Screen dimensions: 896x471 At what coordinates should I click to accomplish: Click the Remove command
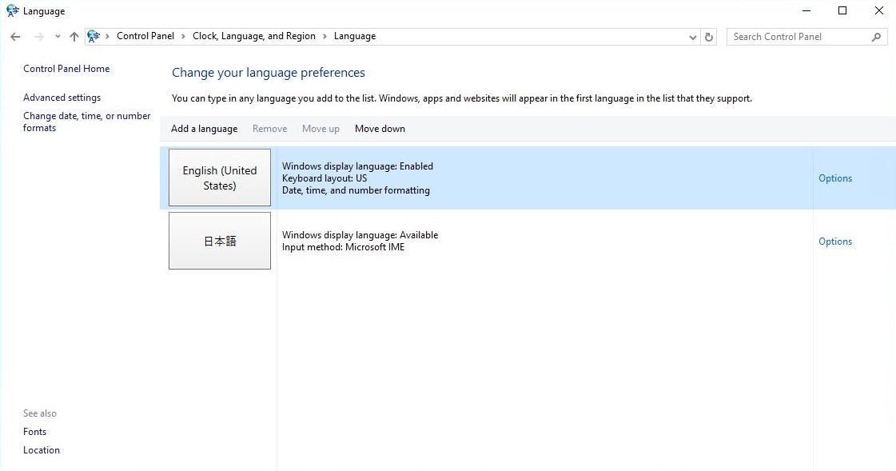tap(269, 129)
